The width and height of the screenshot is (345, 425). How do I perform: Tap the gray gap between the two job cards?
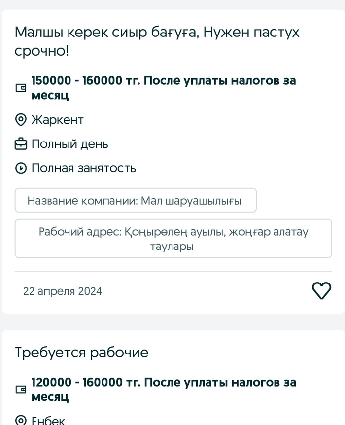172,322
